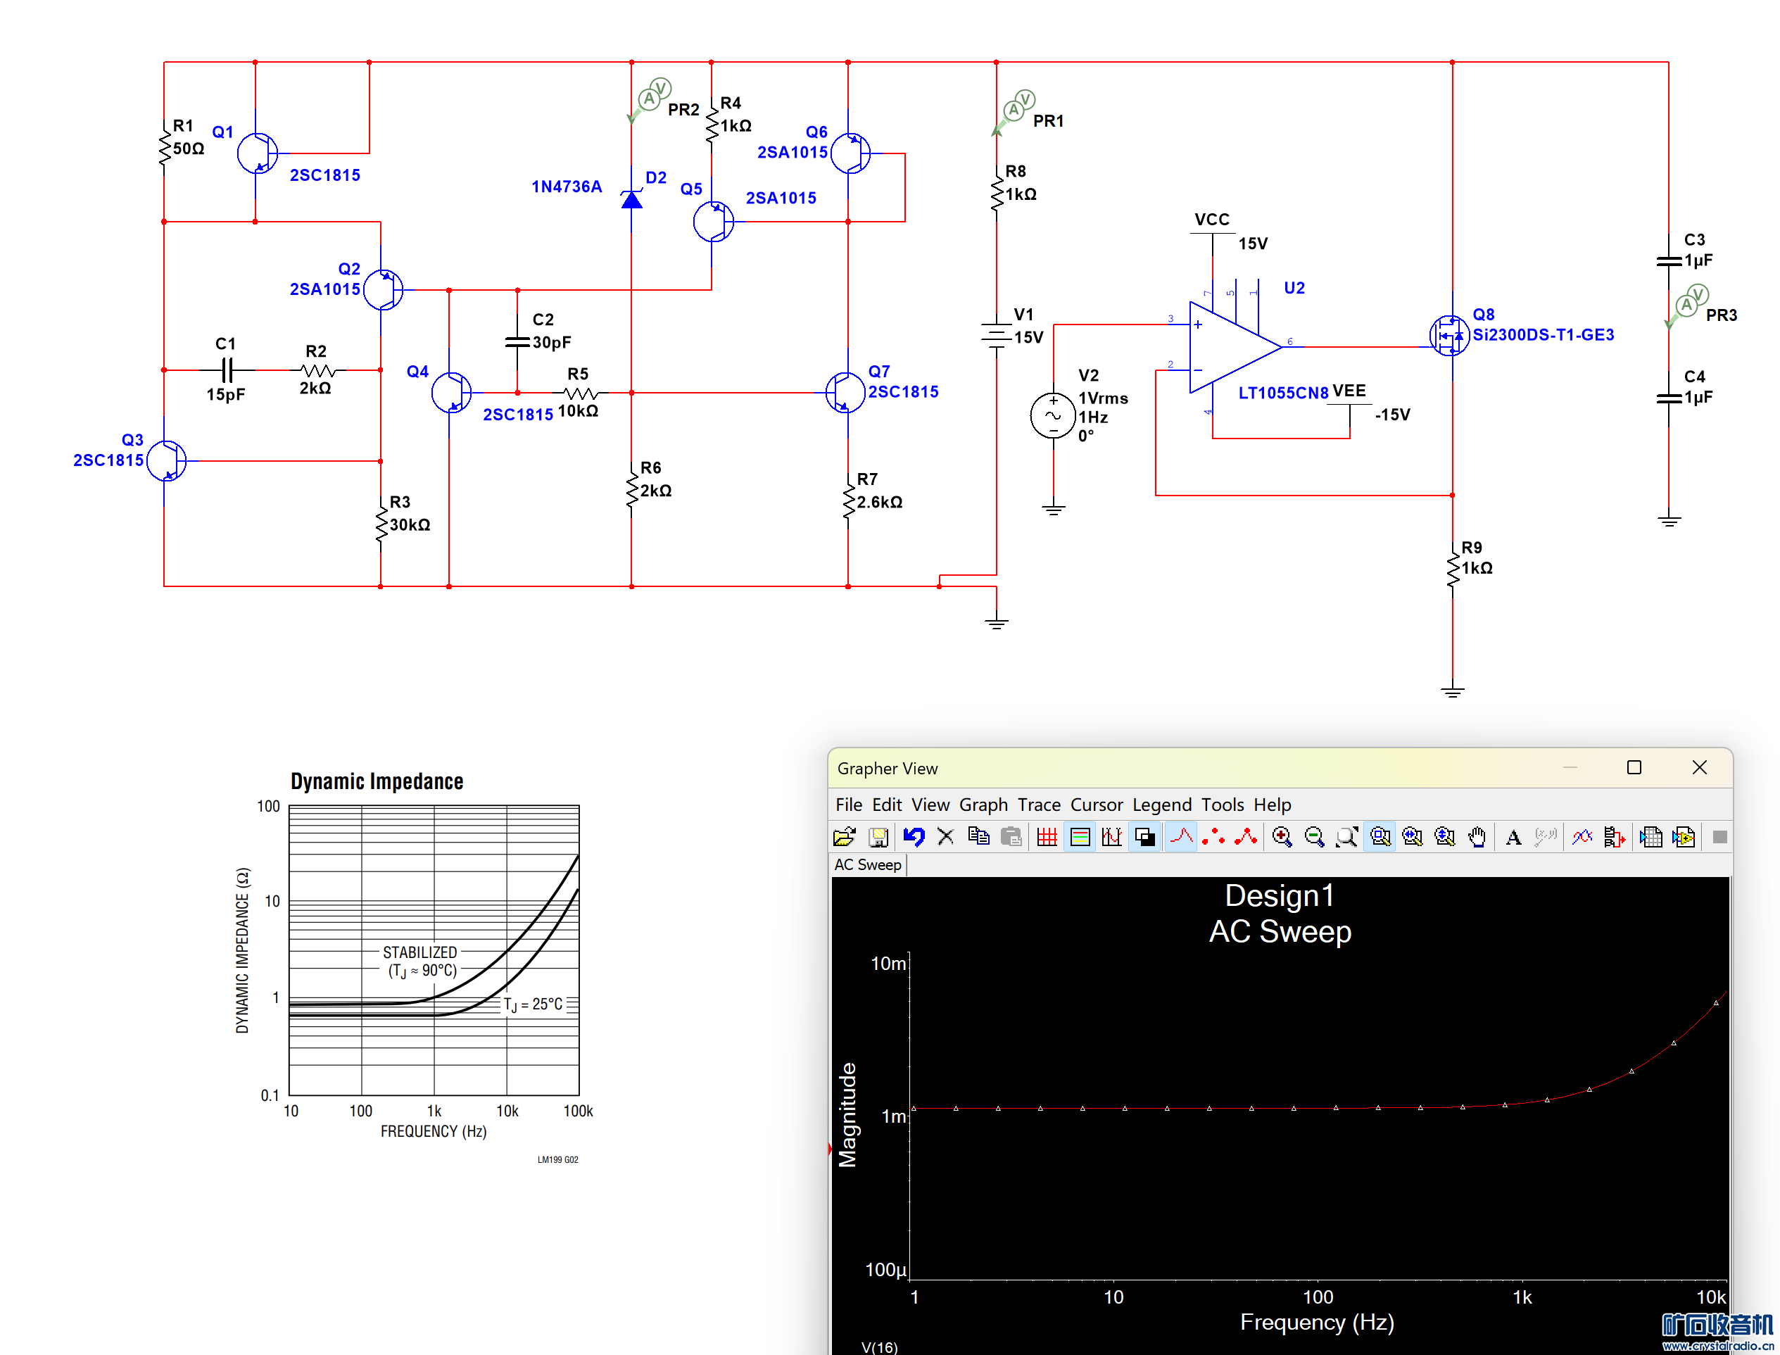Click the Zoom In magnifier icon
This screenshot has height=1355, width=1780.
click(x=1282, y=837)
